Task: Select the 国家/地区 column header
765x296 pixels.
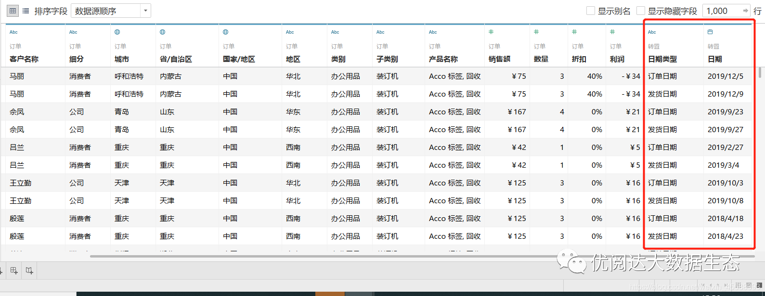Action: 239,59
